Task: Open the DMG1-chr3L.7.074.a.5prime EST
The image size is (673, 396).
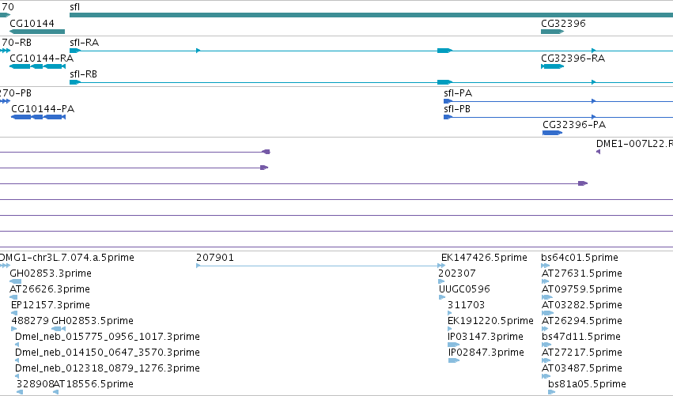Action: [x=5, y=266]
